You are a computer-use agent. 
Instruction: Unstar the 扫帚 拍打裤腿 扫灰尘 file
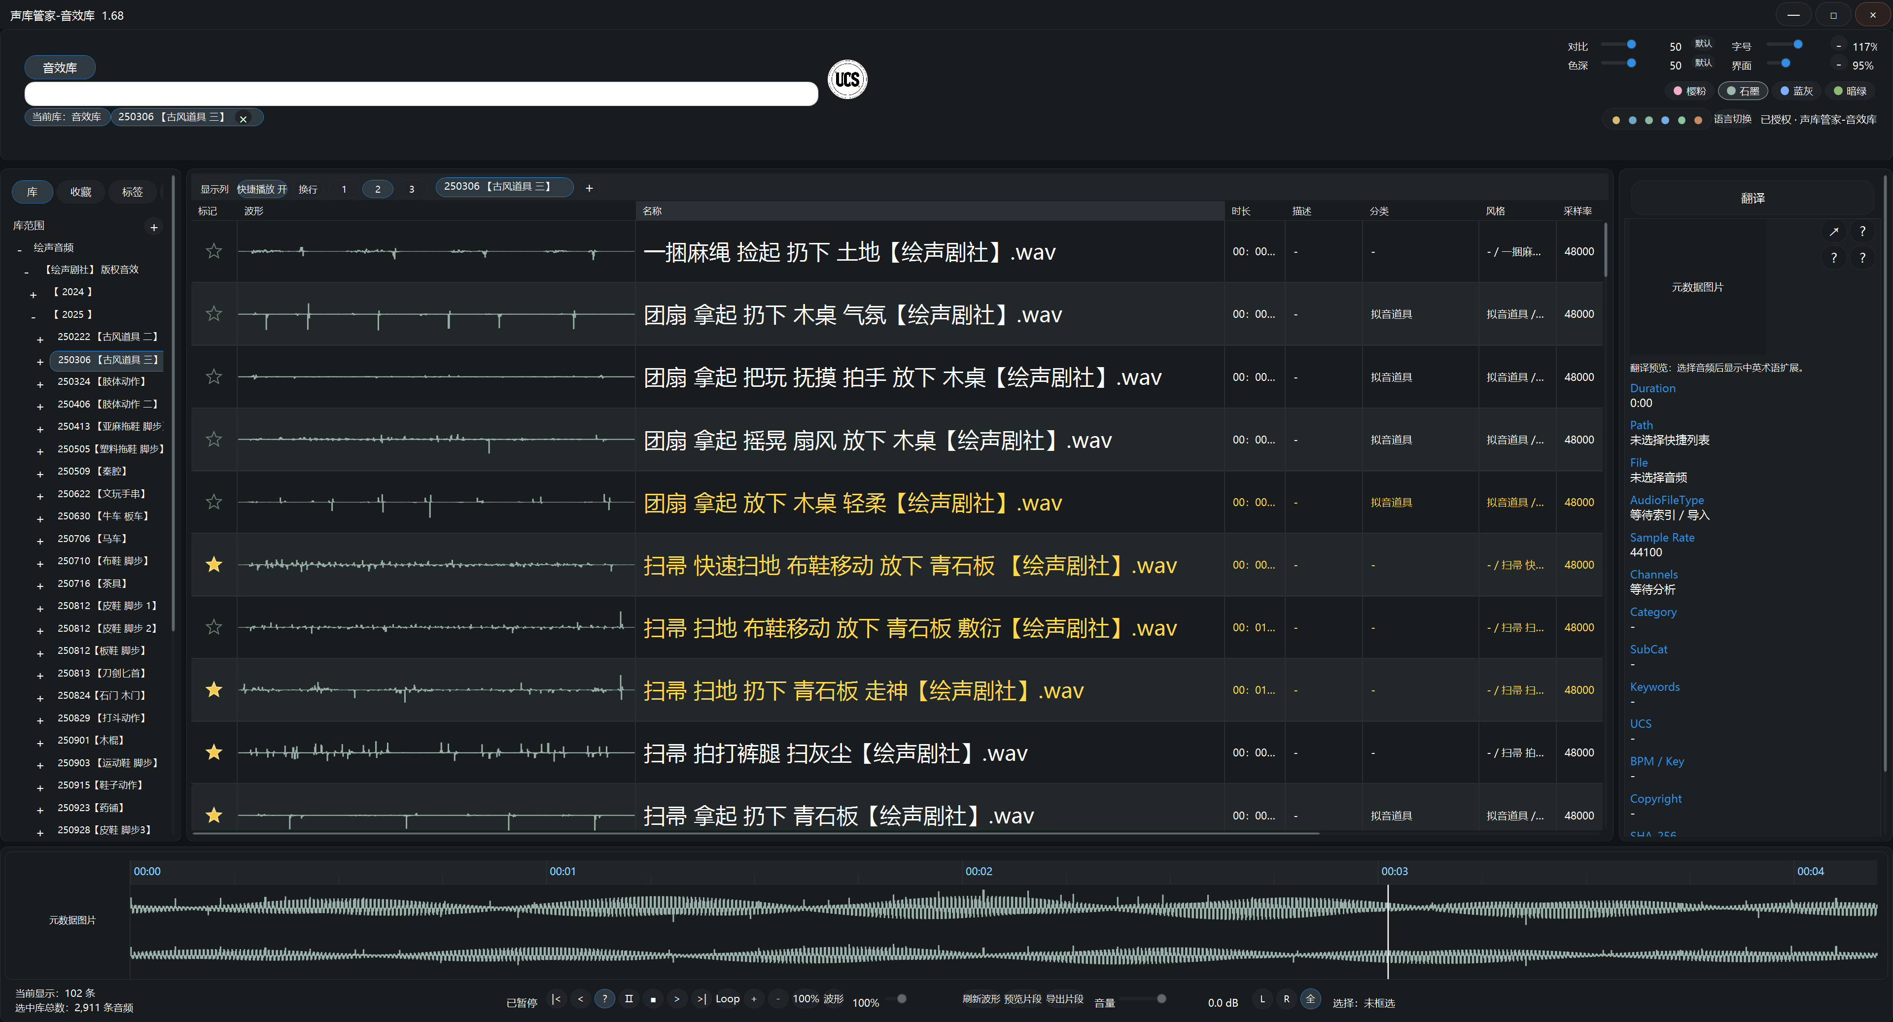(x=214, y=752)
